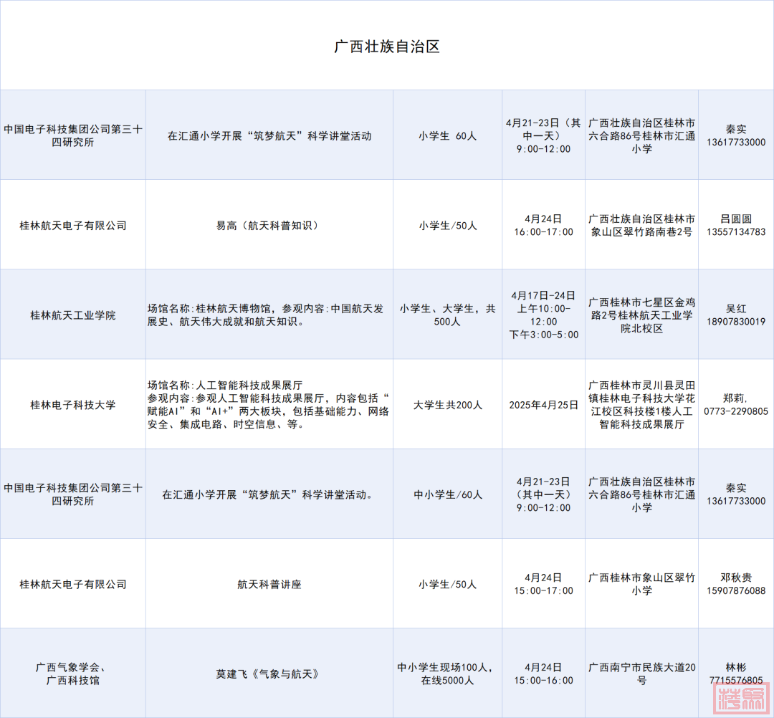Click the 4月24日 16:00-17:00 time cell

[543, 225]
